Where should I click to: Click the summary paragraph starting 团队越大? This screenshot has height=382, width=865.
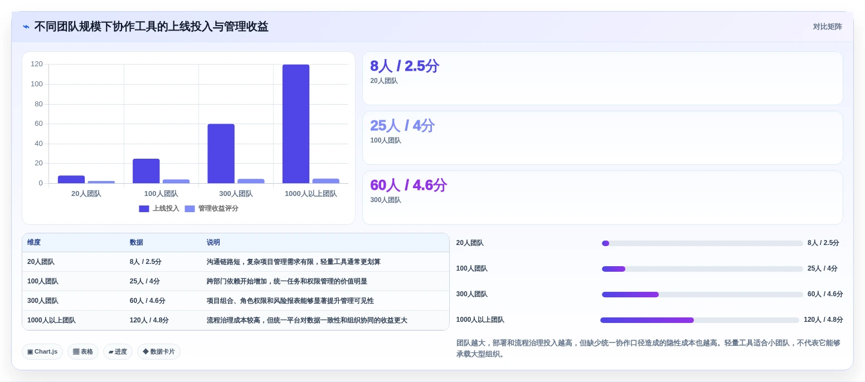[648, 349]
